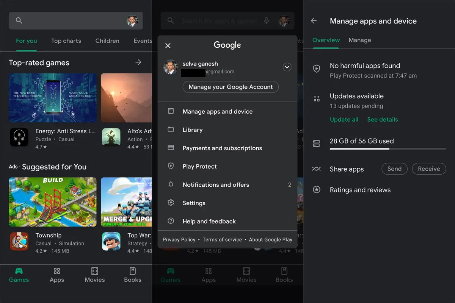Open Payments and subscriptions

227,148
